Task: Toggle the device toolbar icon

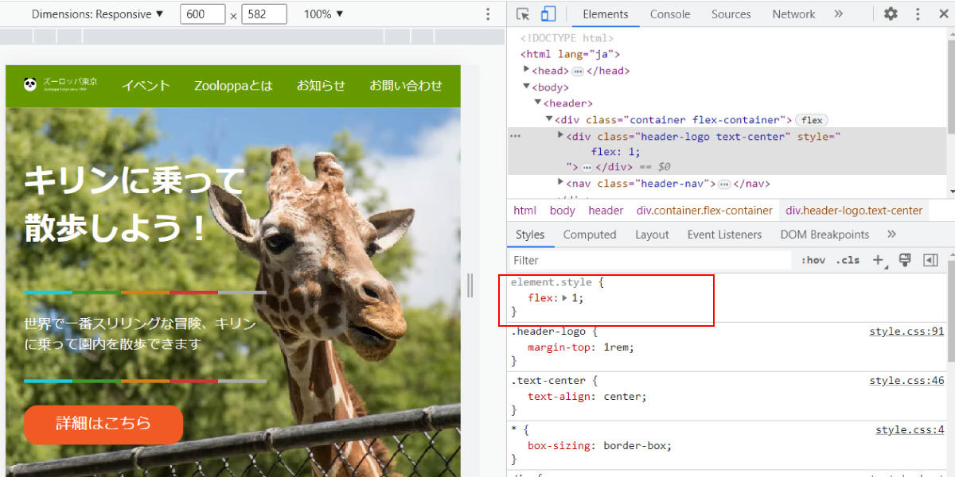Action: (548, 14)
